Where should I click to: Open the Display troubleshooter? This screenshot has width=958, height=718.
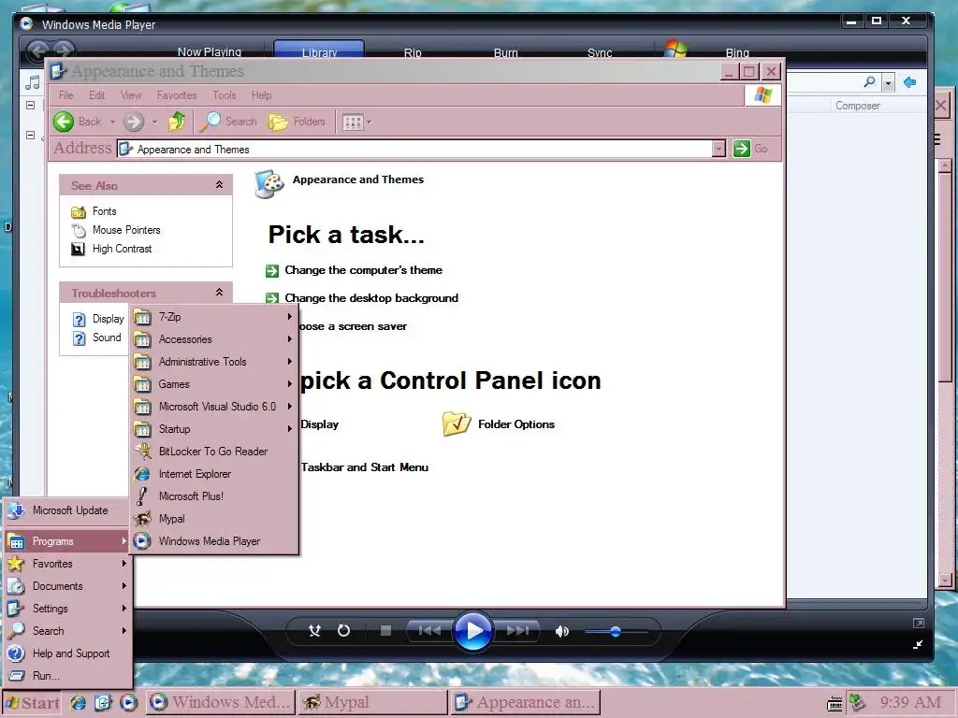point(108,319)
